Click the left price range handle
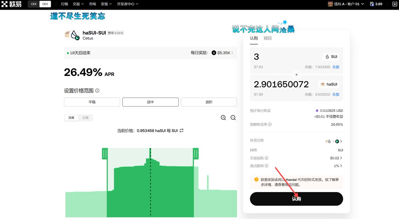 pyautogui.click(x=105, y=154)
